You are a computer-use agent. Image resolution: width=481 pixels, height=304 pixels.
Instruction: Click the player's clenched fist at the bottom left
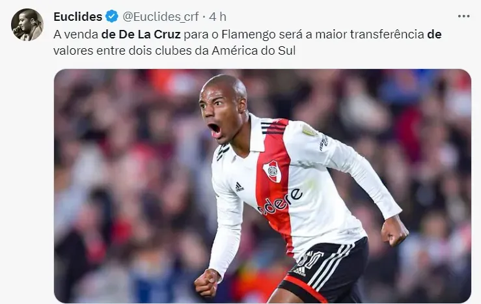[x=208, y=283]
